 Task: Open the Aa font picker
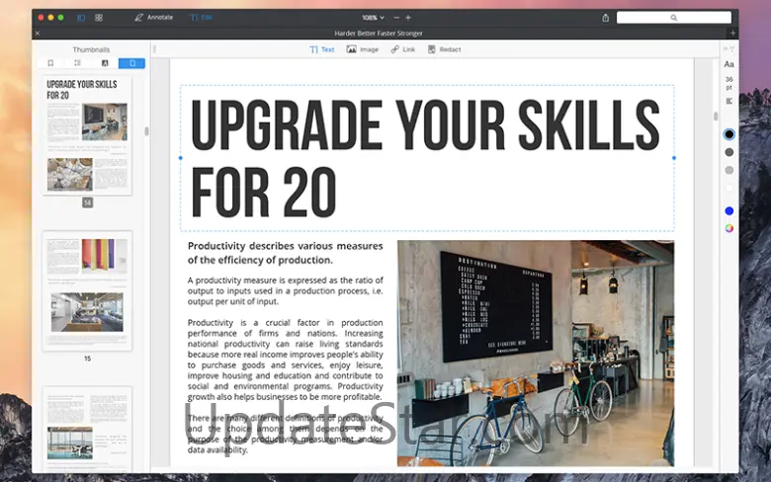click(x=728, y=64)
